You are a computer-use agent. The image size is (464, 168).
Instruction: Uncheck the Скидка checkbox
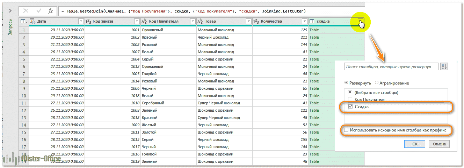pos(350,107)
